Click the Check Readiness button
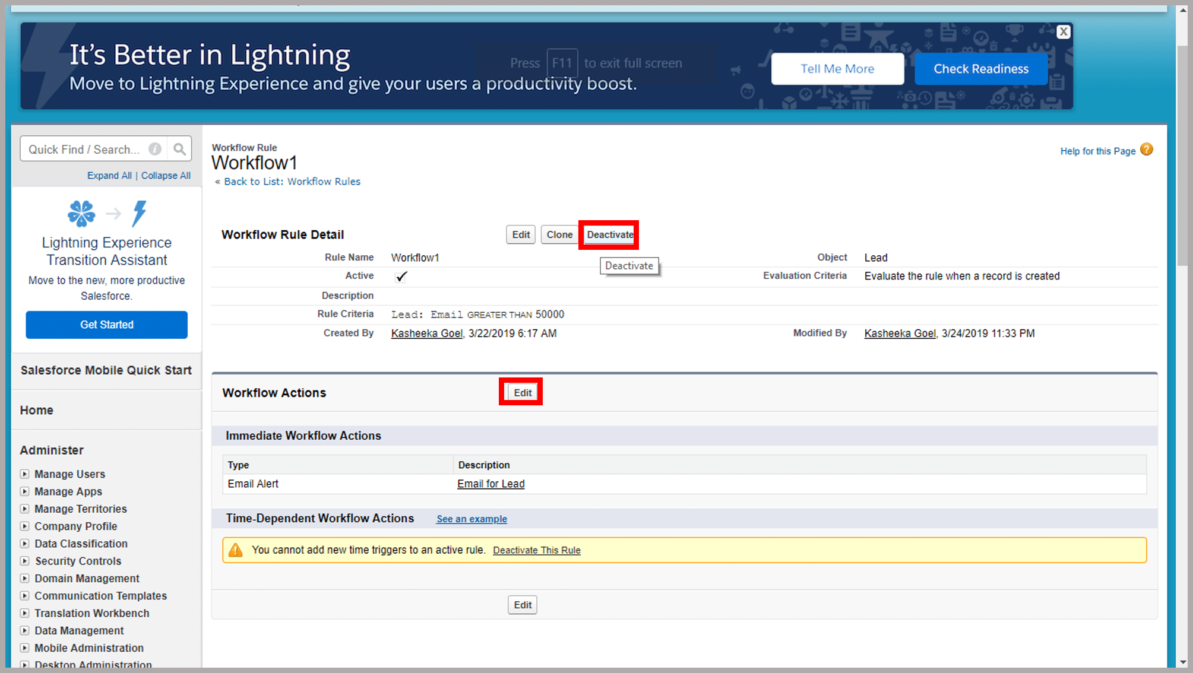The height and width of the screenshot is (673, 1193). coord(981,68)
